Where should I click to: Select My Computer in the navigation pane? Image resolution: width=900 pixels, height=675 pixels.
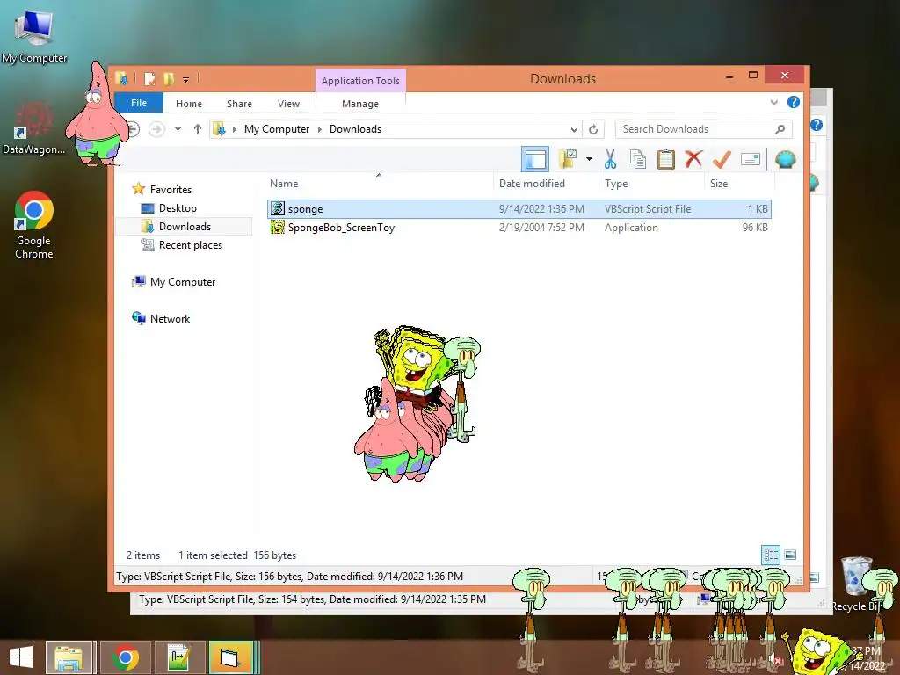coord(183,282)
